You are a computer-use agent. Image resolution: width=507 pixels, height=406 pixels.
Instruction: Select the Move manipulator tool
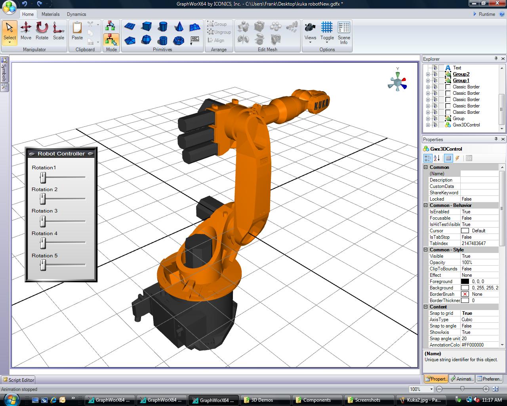[x=26, y=31]
